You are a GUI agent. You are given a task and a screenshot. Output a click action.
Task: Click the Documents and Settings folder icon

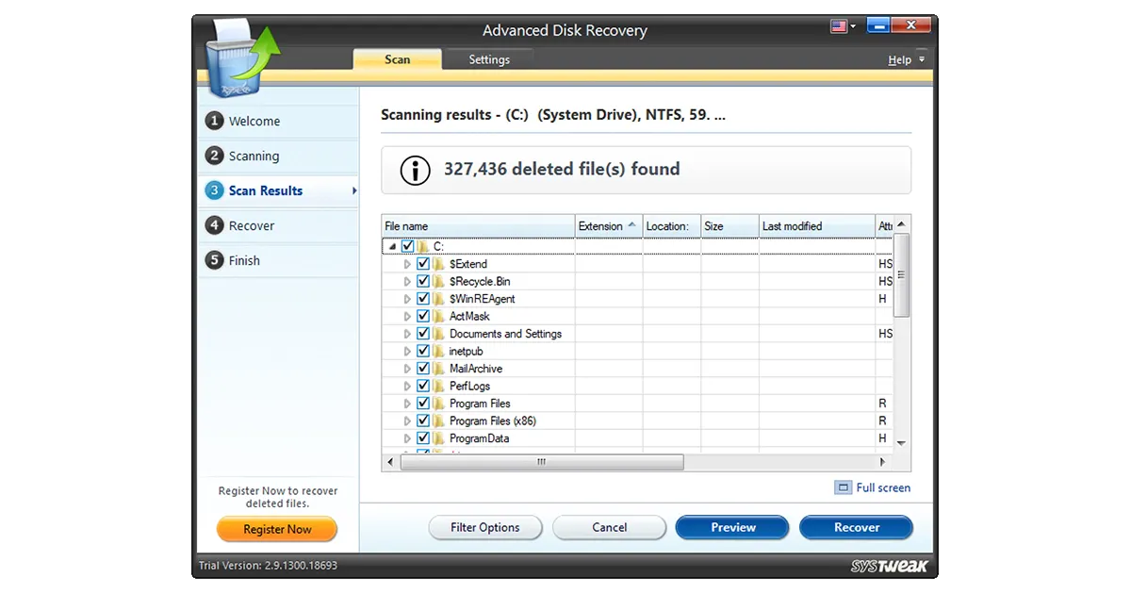(439, 334)
